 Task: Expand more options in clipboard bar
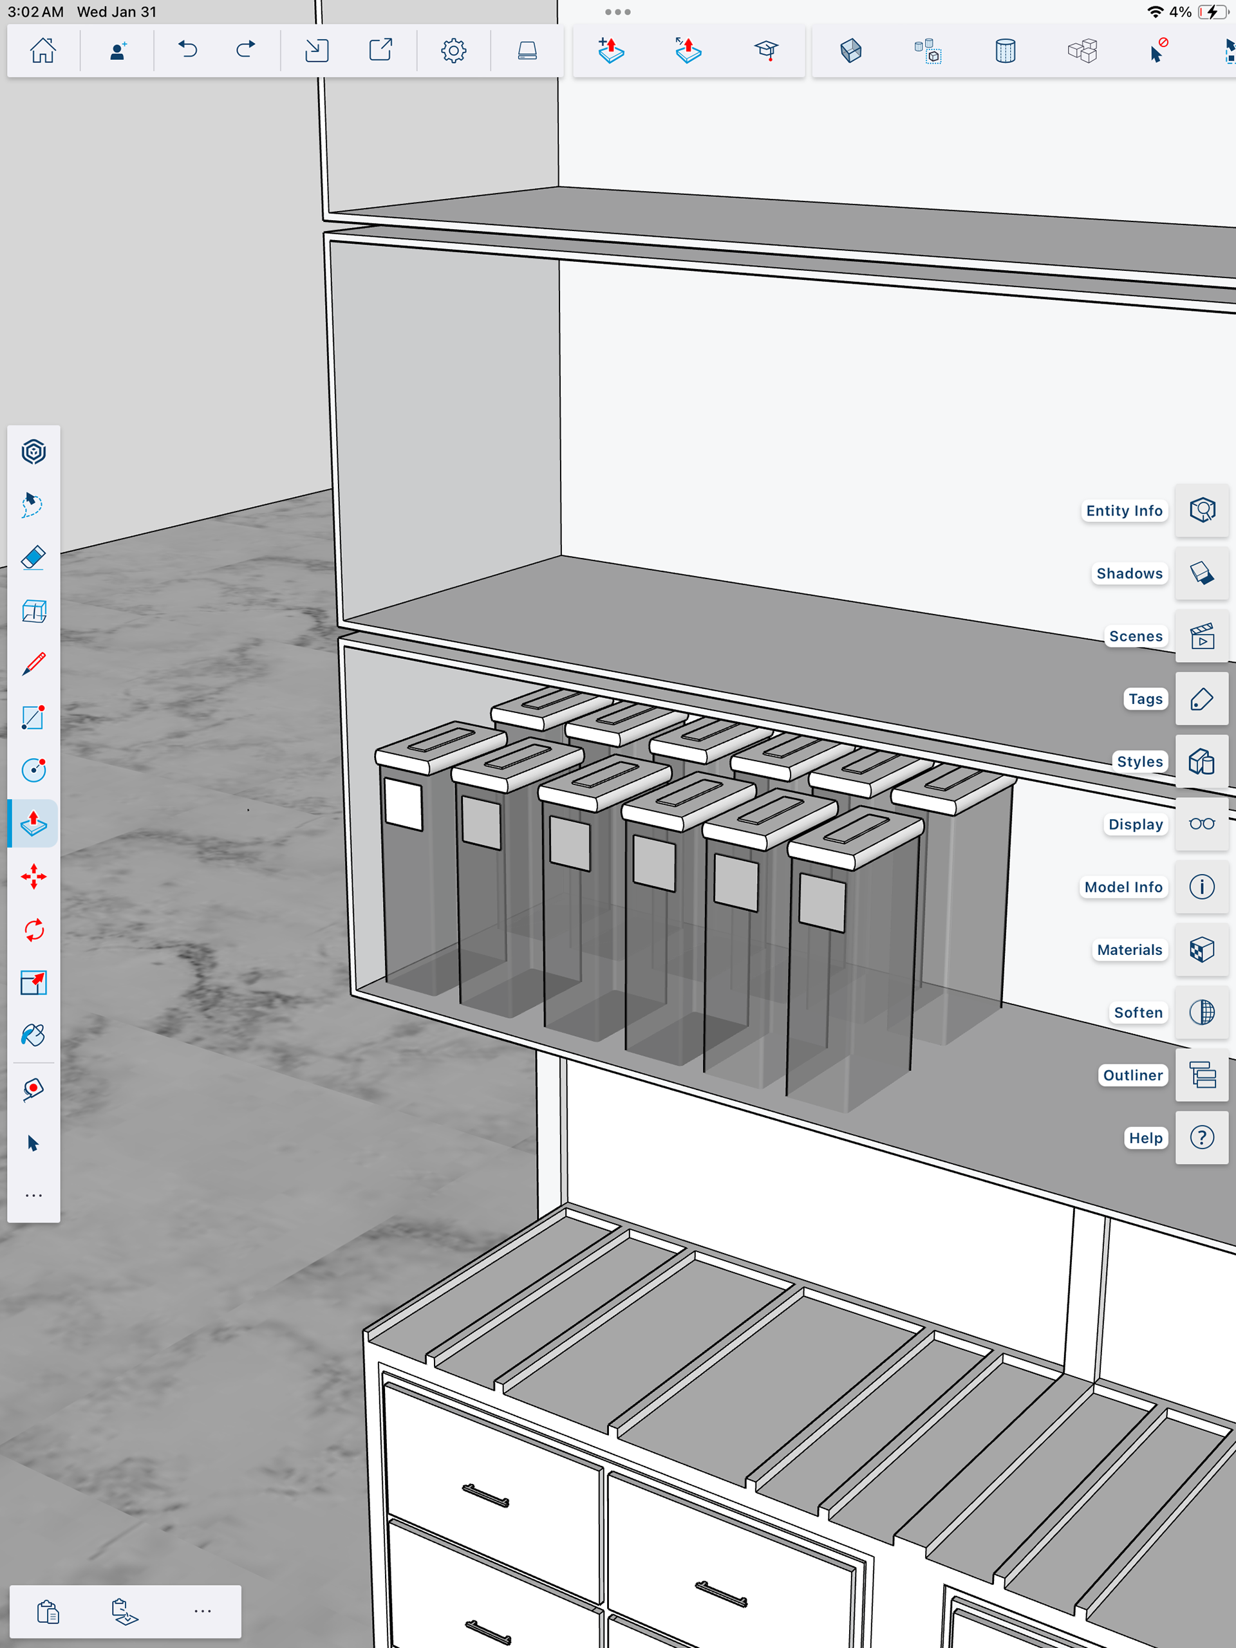203,1611
